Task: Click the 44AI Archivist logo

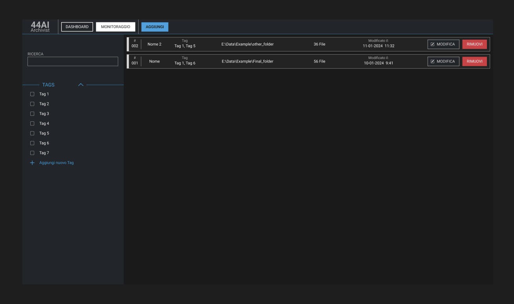Action: coord(40,27)
